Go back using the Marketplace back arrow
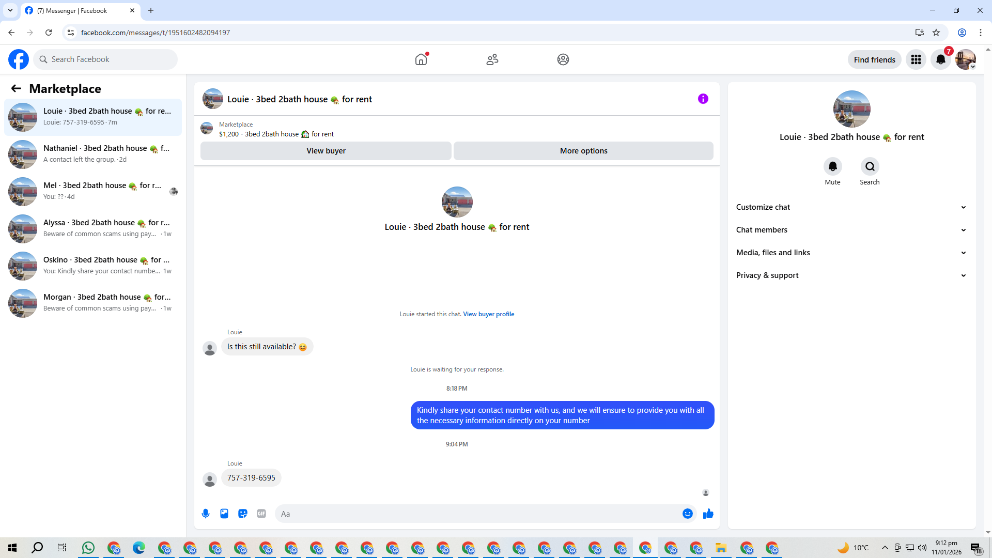 point(16,88)
